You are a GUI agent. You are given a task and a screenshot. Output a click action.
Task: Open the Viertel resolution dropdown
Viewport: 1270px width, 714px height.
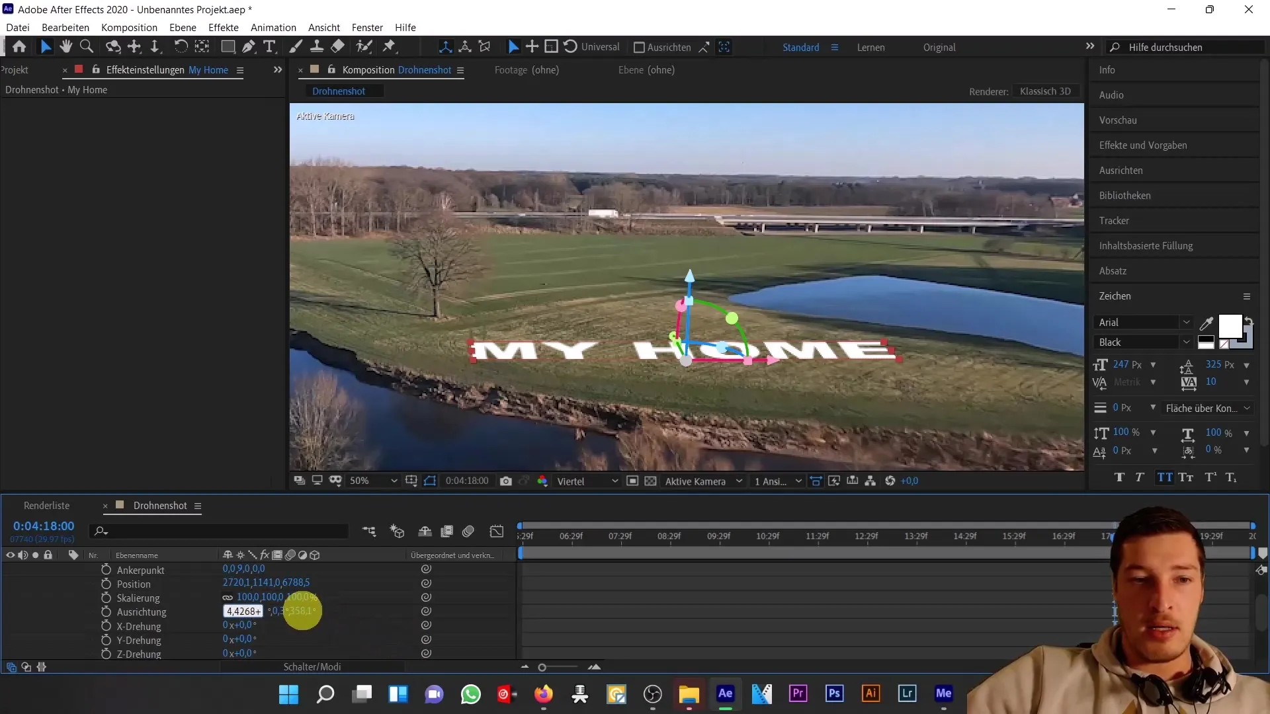coord(587,481)
